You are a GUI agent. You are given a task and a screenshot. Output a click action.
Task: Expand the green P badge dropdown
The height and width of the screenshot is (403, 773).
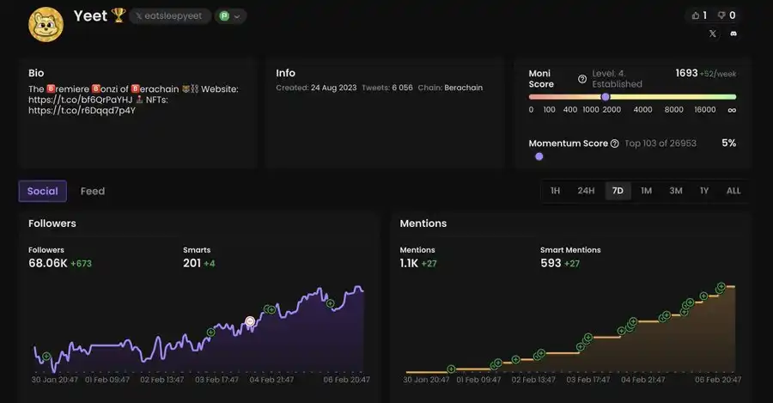[x=230, y=16]
